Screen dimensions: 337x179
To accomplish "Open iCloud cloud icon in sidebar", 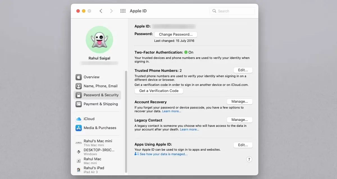I will coord(79,119).
